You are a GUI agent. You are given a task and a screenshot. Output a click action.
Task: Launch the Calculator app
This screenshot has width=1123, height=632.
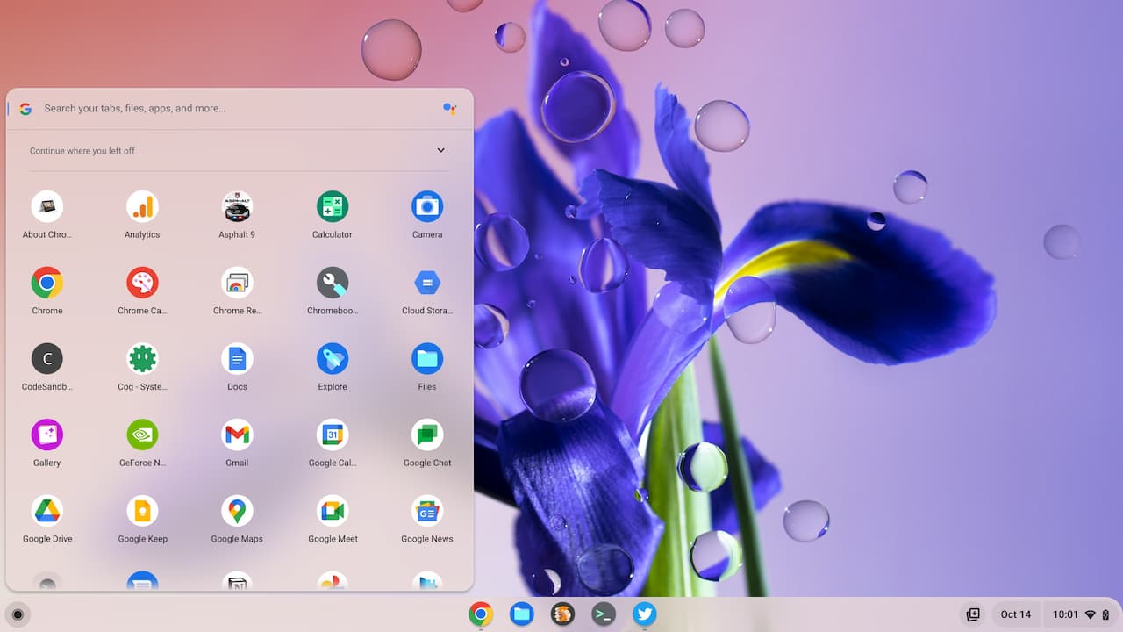(333, 207)
